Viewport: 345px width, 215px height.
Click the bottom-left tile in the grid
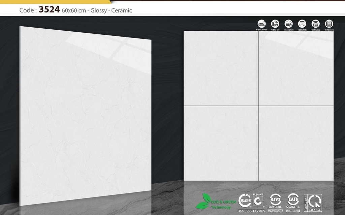[x=221, y=143]
